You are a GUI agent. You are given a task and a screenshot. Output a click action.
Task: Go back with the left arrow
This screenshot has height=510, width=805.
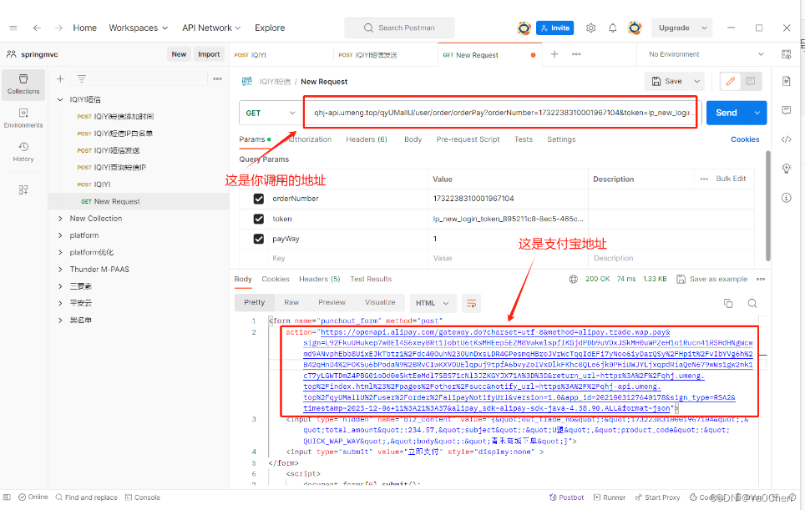point(37,28)
